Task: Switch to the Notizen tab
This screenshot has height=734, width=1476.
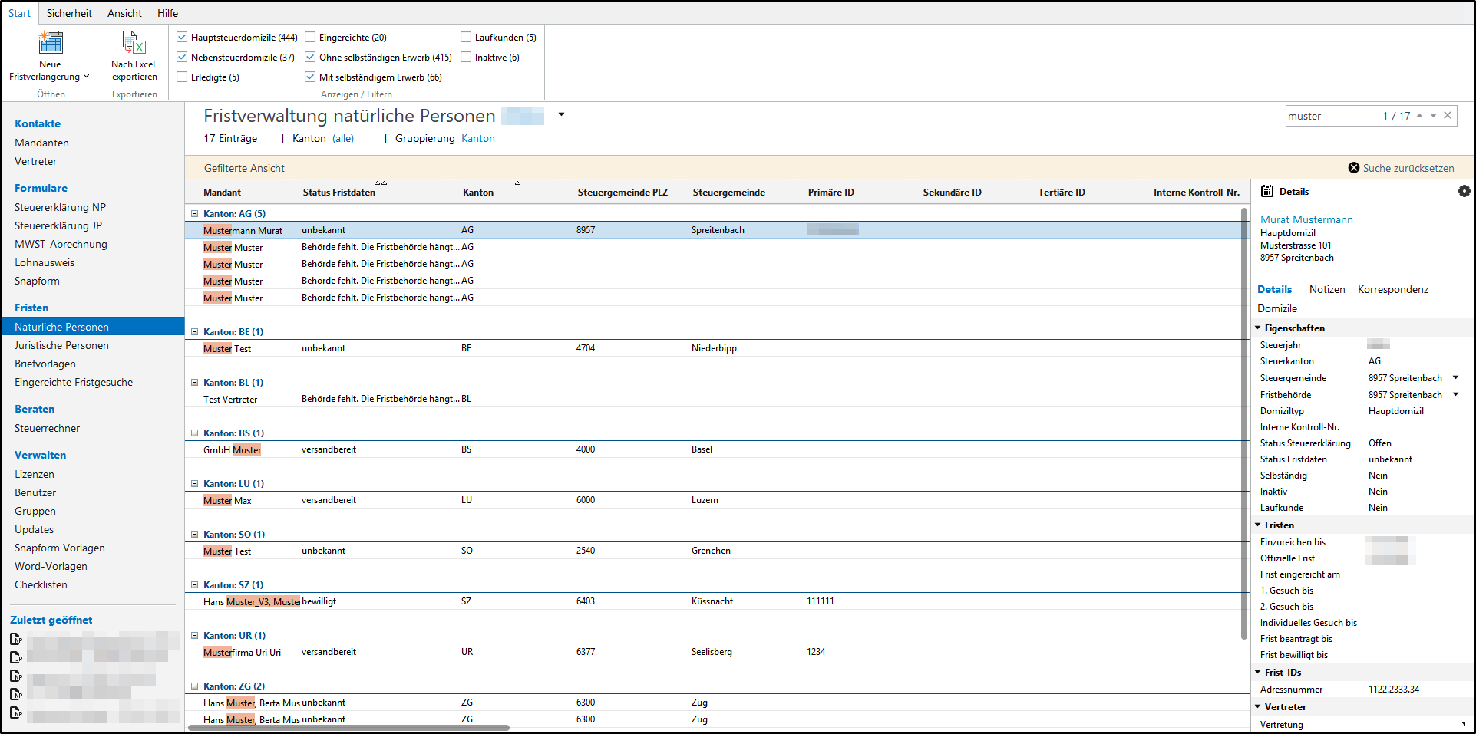Action: [1326, 289]
